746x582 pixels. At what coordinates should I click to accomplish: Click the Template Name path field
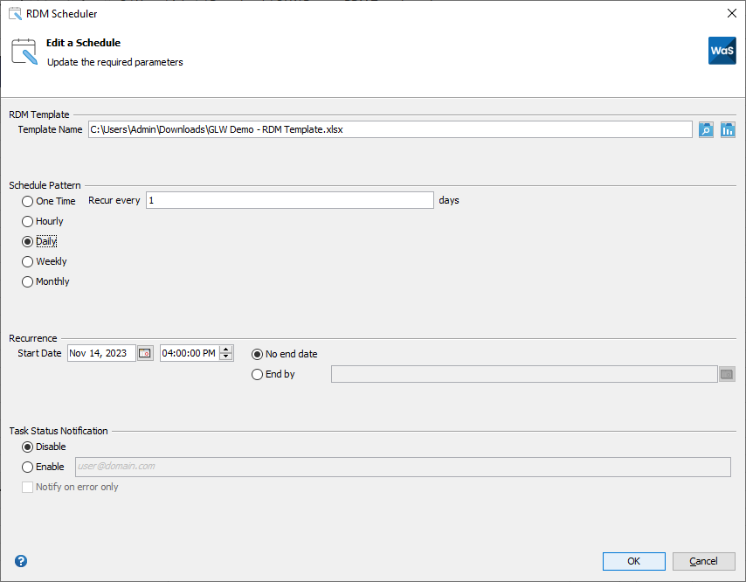coord(384,128)
